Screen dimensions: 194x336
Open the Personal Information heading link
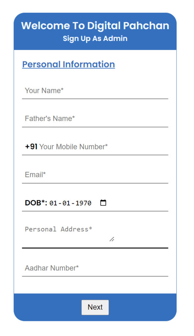point(69,64)
